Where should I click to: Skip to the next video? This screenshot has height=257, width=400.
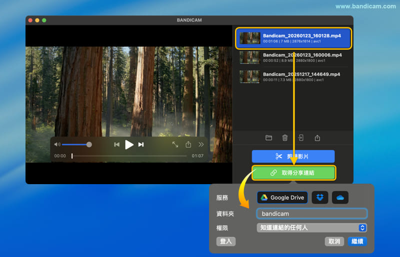click(x=141, y=145)
